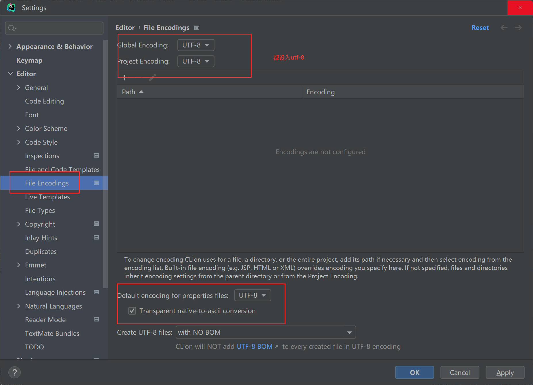Open File Types settings
Screen dimensions: 533x385
click(x=40, y=210)
